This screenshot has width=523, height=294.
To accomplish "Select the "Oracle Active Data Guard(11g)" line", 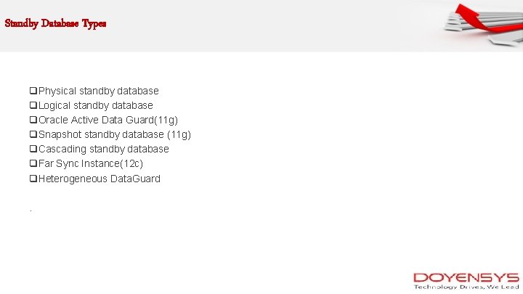I will (x=108, y=120).
